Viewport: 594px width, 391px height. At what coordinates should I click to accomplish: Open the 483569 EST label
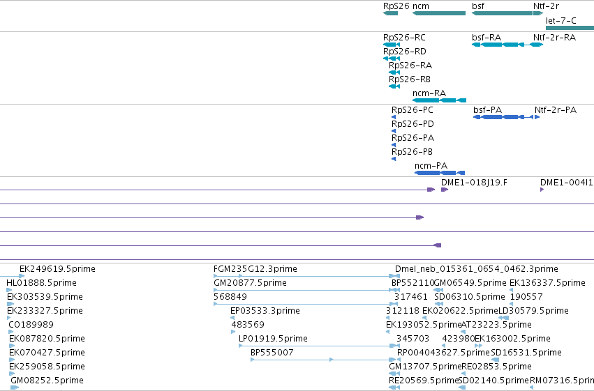click(248, 325)
